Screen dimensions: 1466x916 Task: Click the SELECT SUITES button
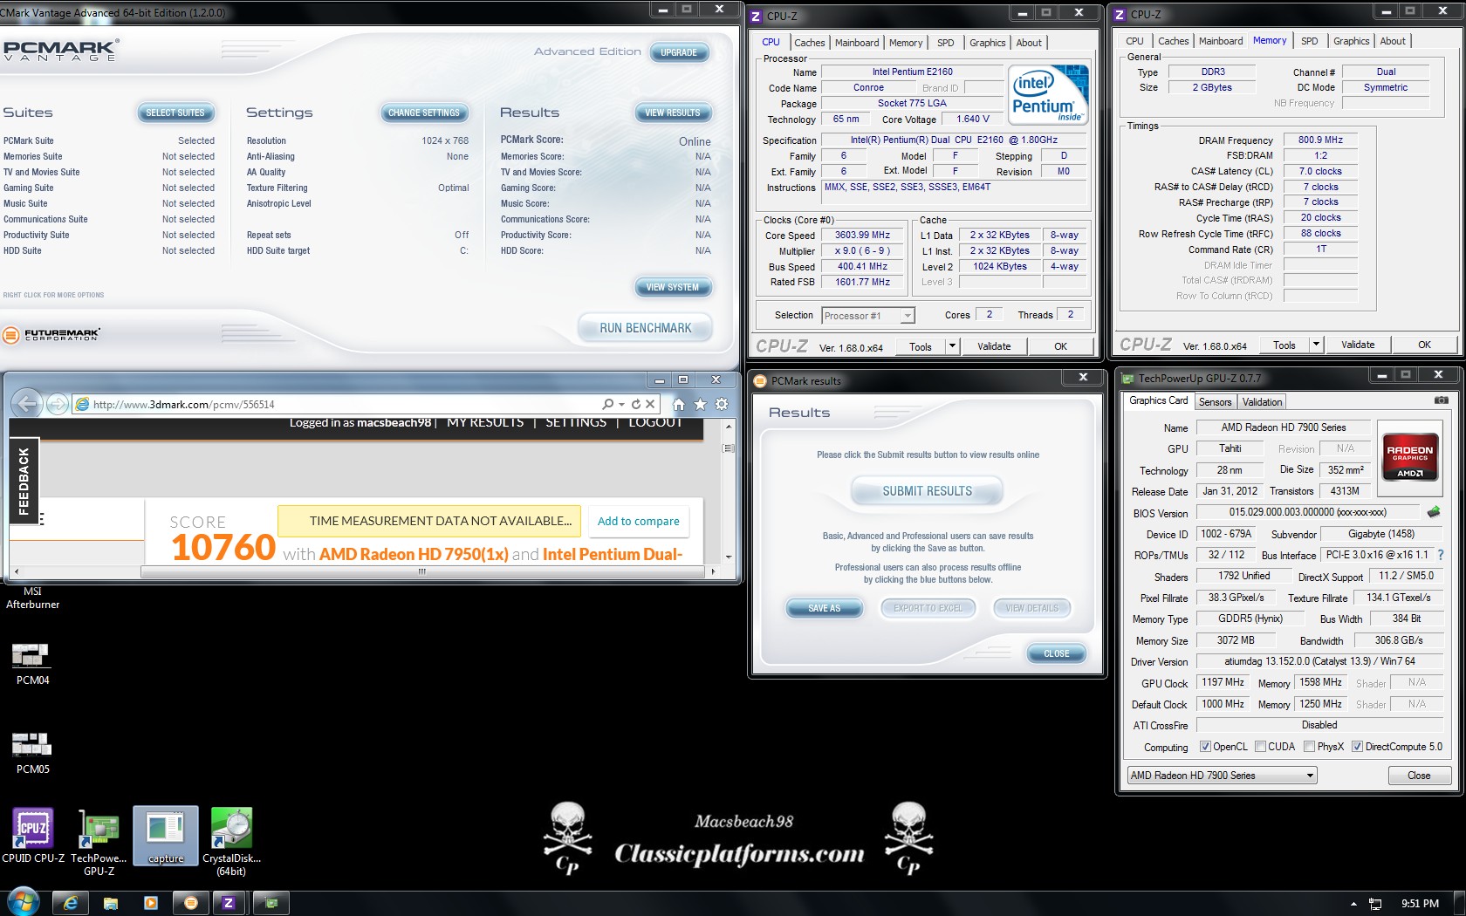point(175,113)
